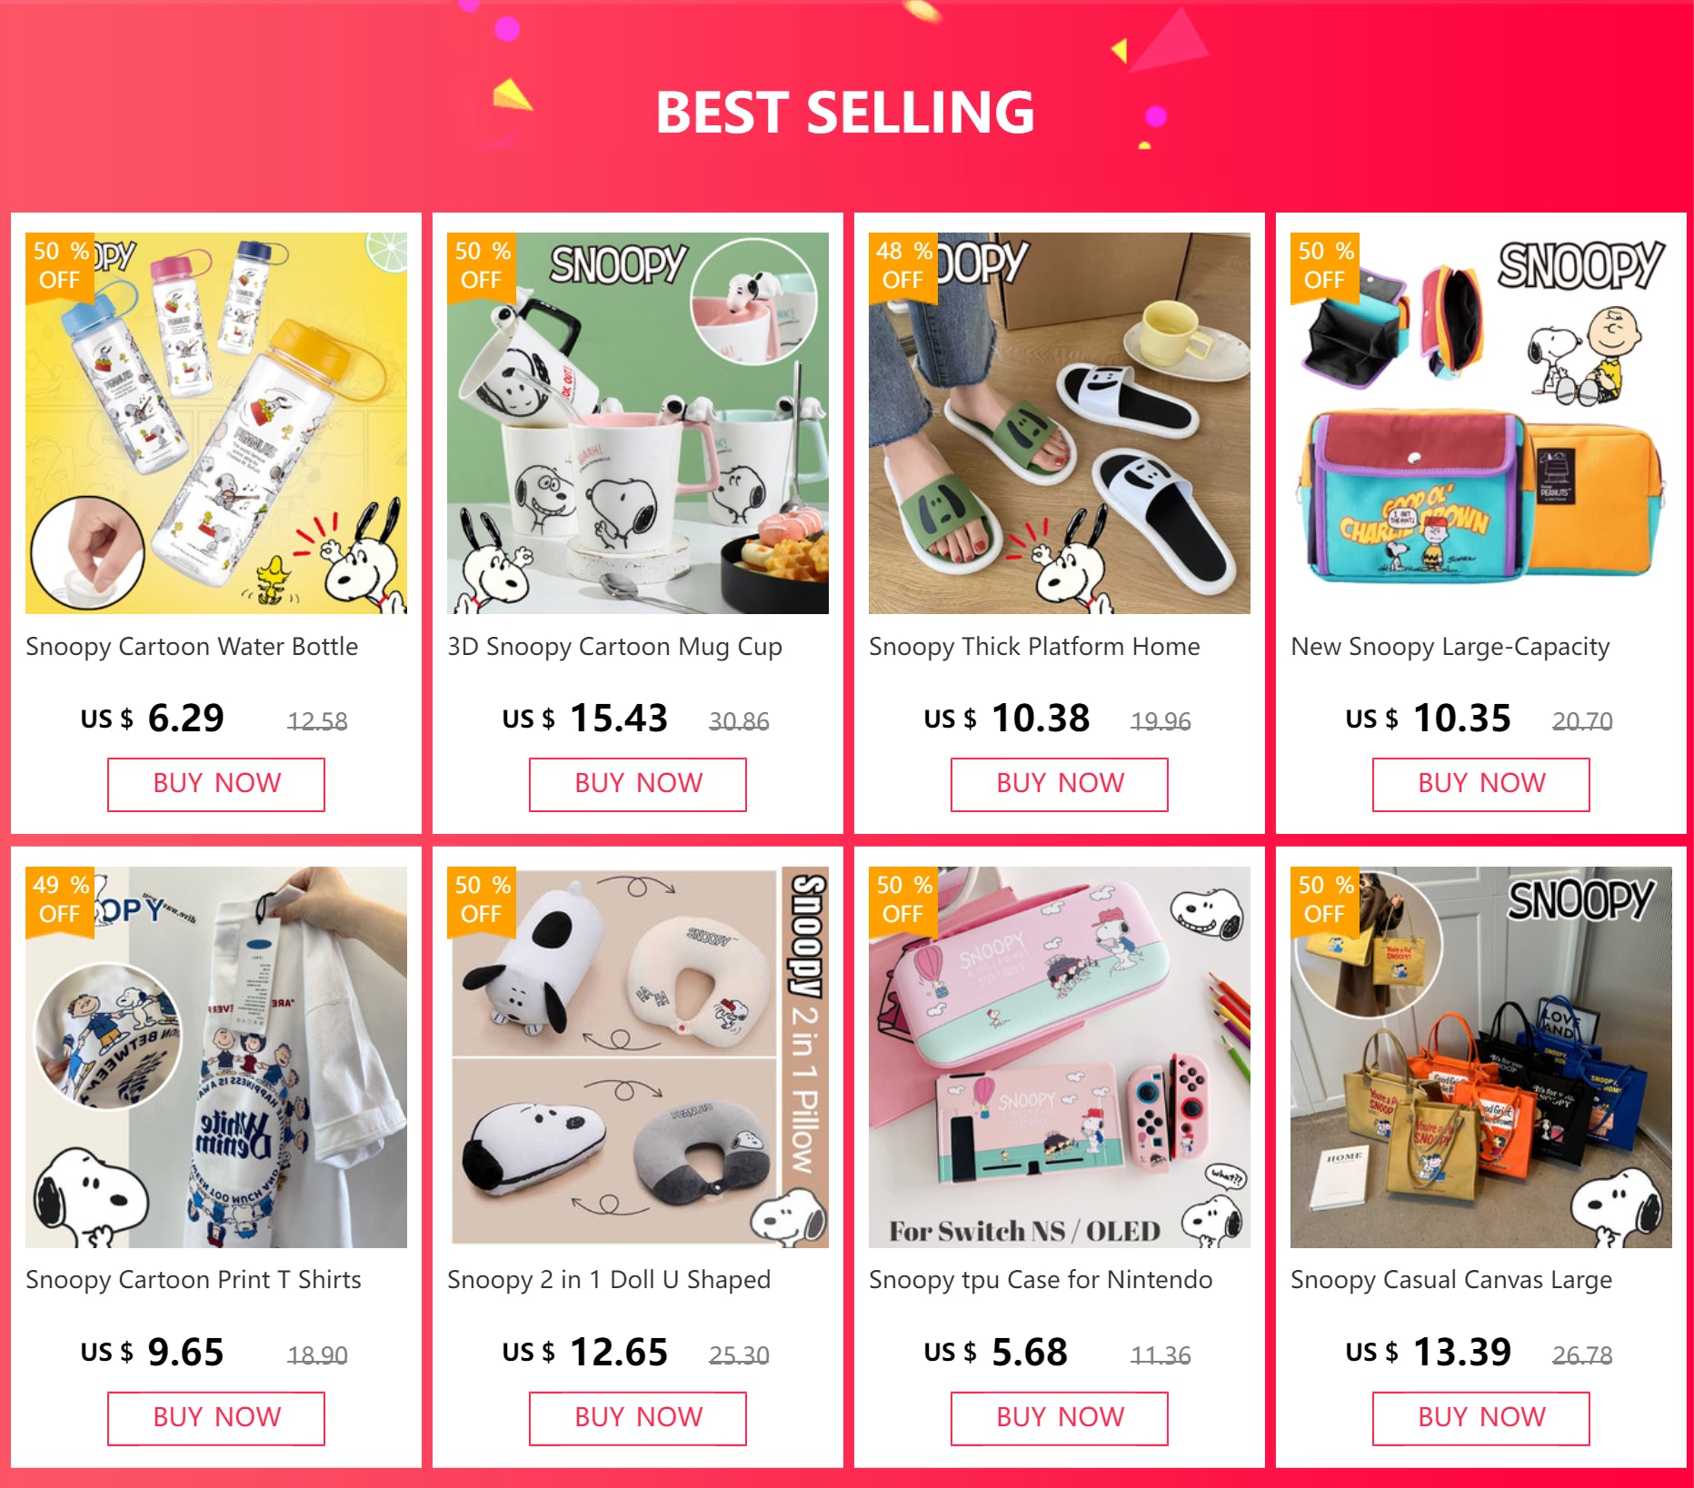Click BUY NOW for the 5.68 case
This screenshot has height=1488, width=1694.
click(1060, 1419)
